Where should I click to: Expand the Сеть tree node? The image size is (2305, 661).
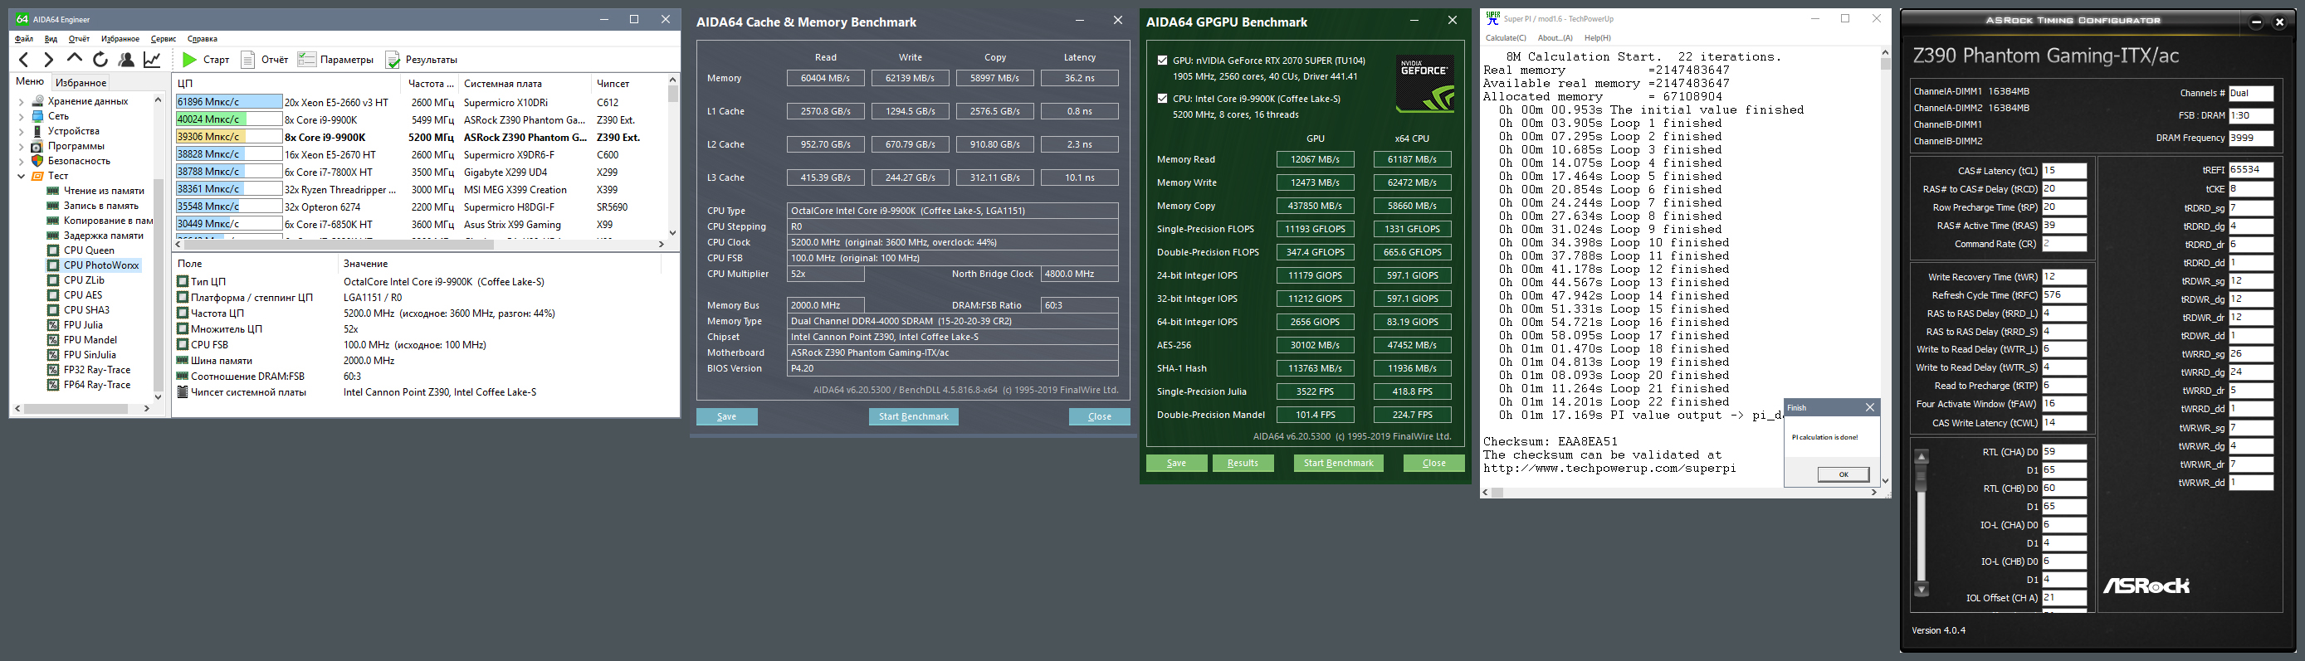22,116
